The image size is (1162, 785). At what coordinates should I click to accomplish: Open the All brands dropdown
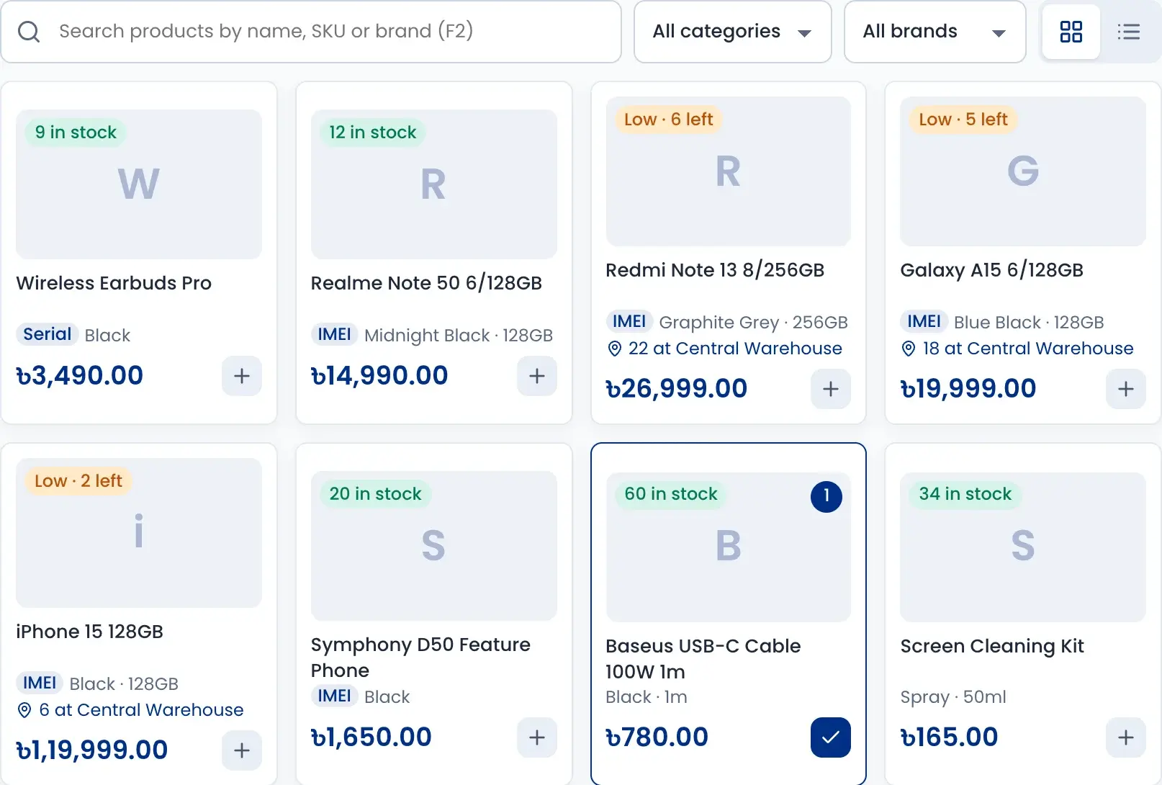tap(934, 32)
